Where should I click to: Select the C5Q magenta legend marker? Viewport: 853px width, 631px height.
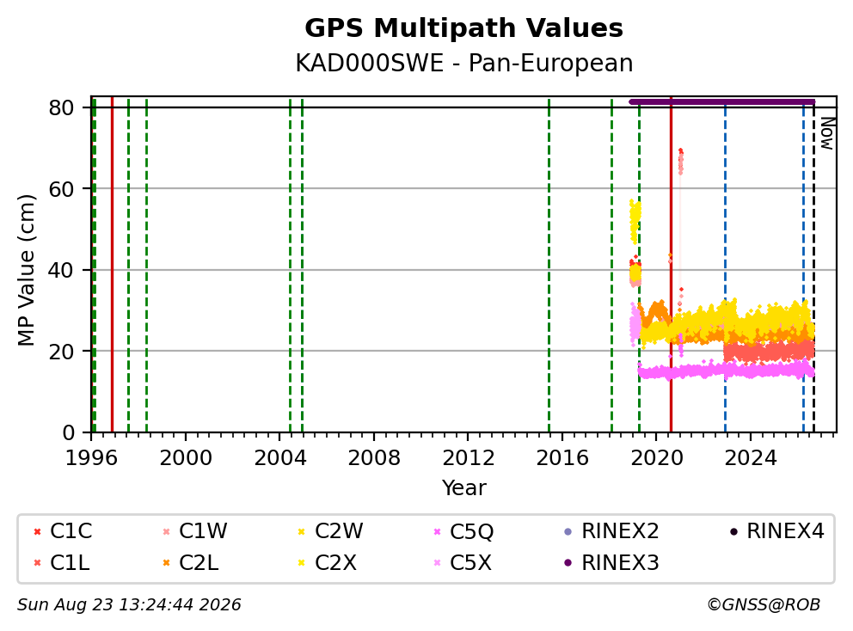[x=437, y=531]
